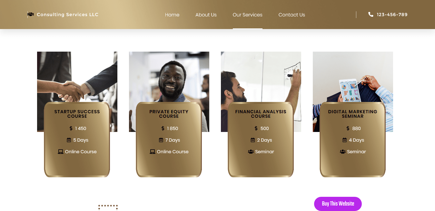
Task: Open the Digital Marketing Seminar tablet photo
Action: (x=353, y=77)
